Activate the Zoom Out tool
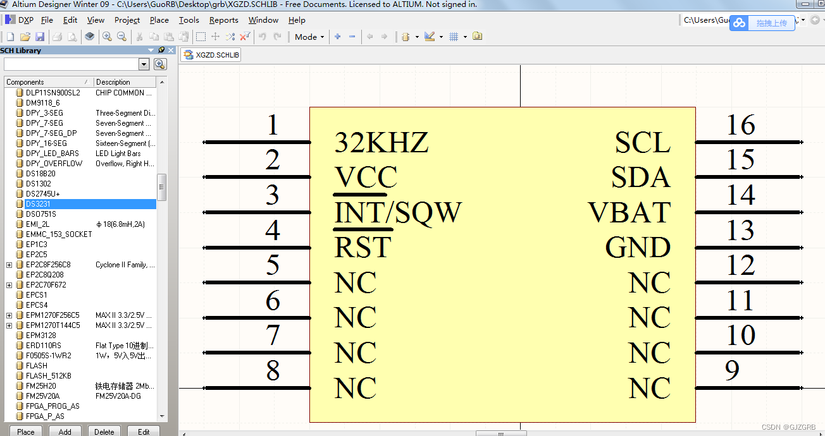 point(121,36)
